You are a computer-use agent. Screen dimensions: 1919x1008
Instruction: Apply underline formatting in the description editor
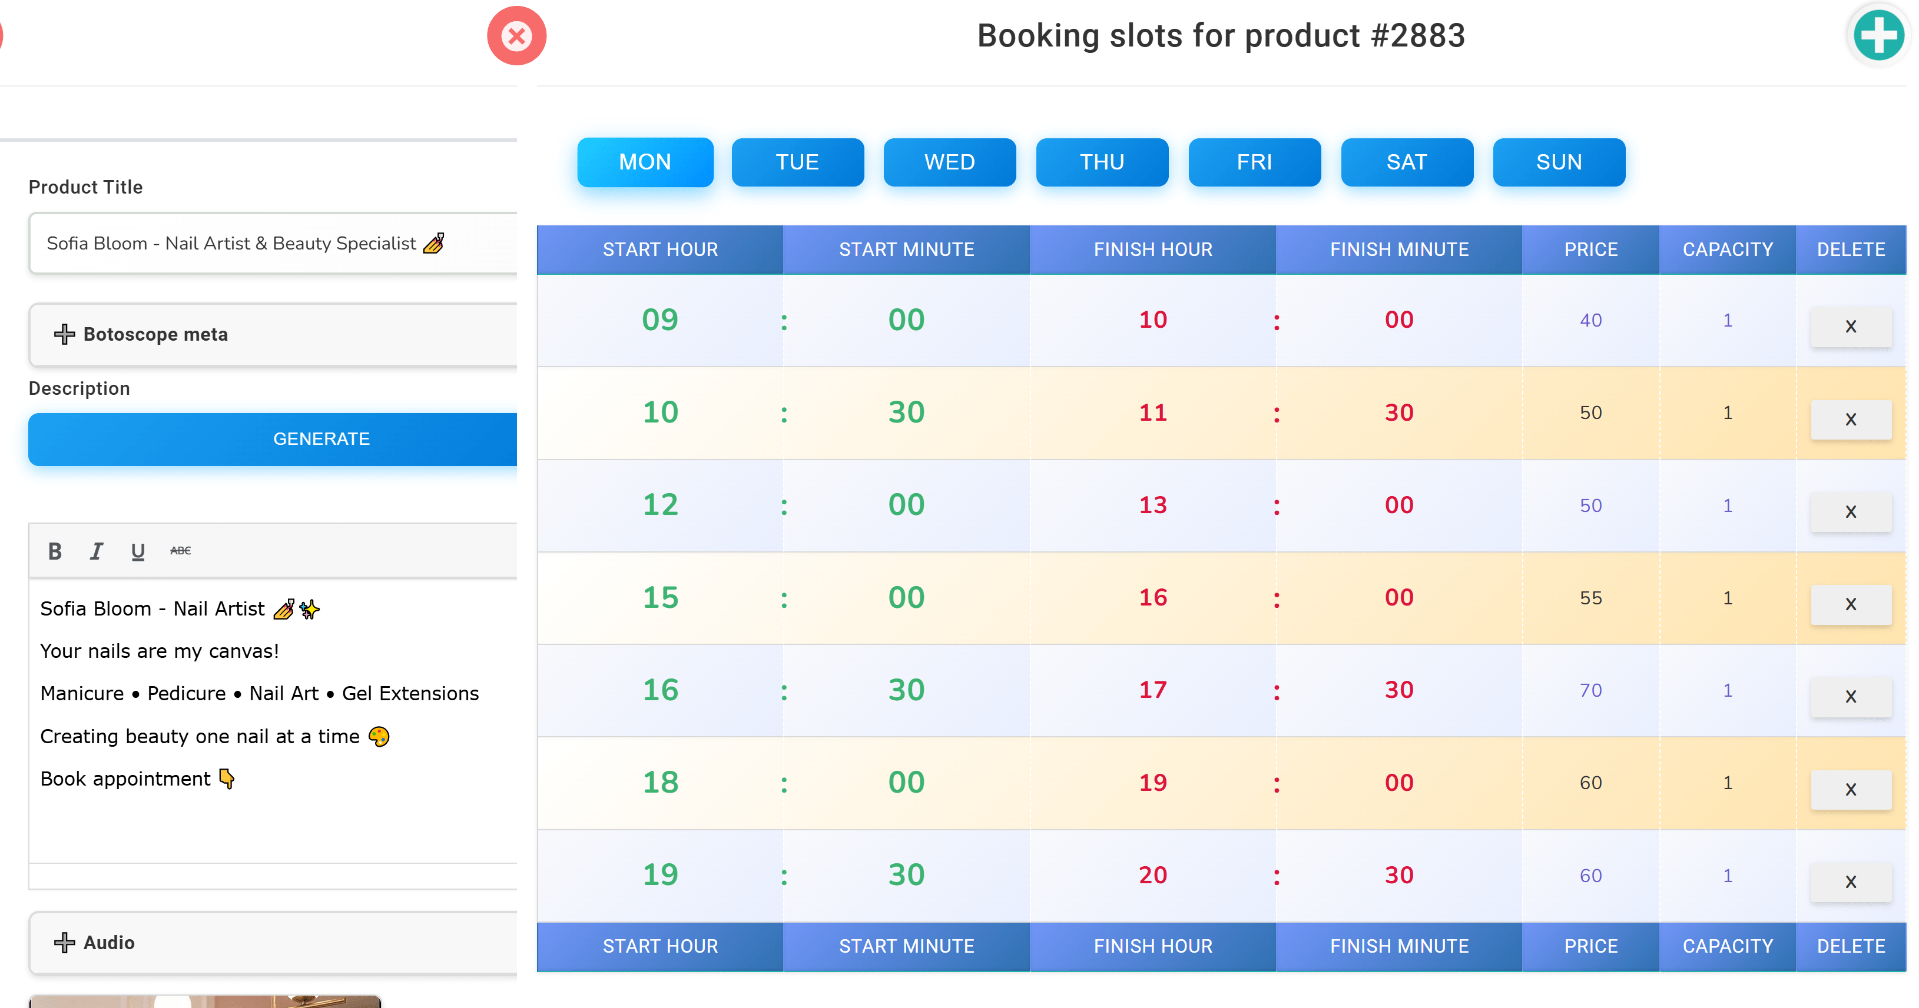click(x=138, y=551)
